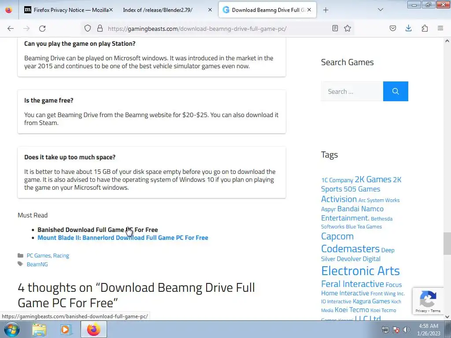Select the 1C Company tag
This screenshot has width=451, height=338.
(x=337, y=180)
